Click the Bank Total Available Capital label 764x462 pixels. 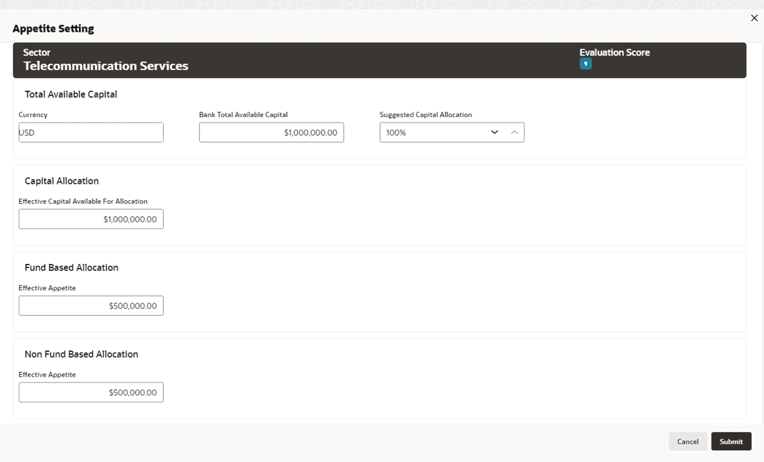pyautogui.click(x=243, y=115)
